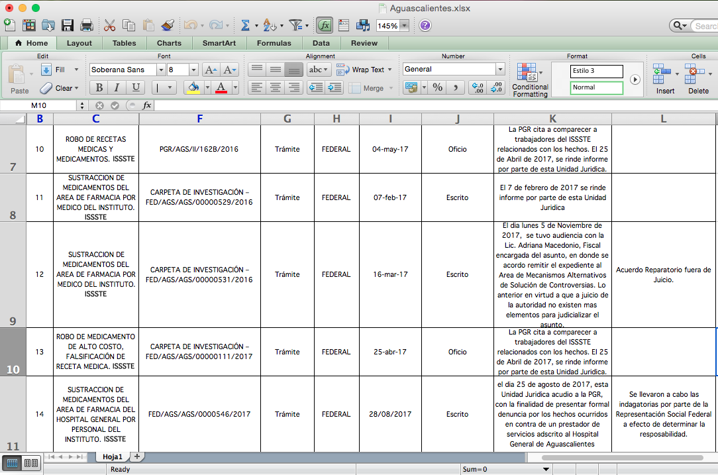Click the AutoSum sigma icon
Image resolution: width=718 pixels, height=475 pixels.
pyautogui.click(x=245, y=25)
